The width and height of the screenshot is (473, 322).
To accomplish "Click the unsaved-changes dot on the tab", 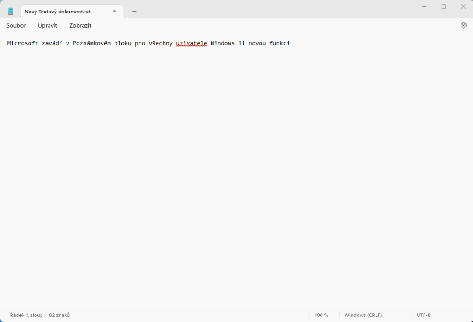I will 115,12.
